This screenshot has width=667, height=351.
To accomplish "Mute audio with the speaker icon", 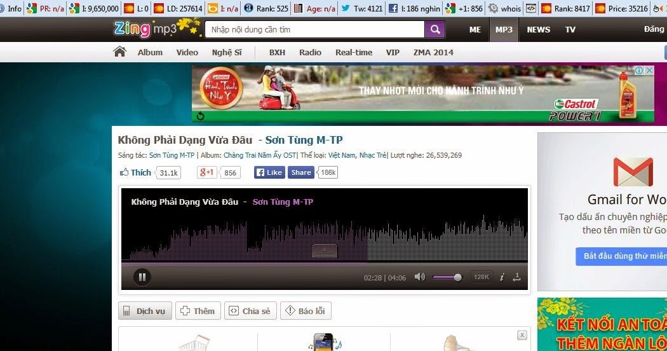I will 419,277.
